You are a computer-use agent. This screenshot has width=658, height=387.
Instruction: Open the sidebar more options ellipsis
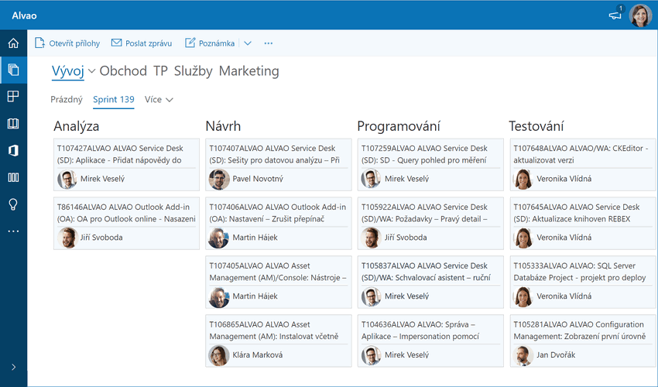click(13, 231)
